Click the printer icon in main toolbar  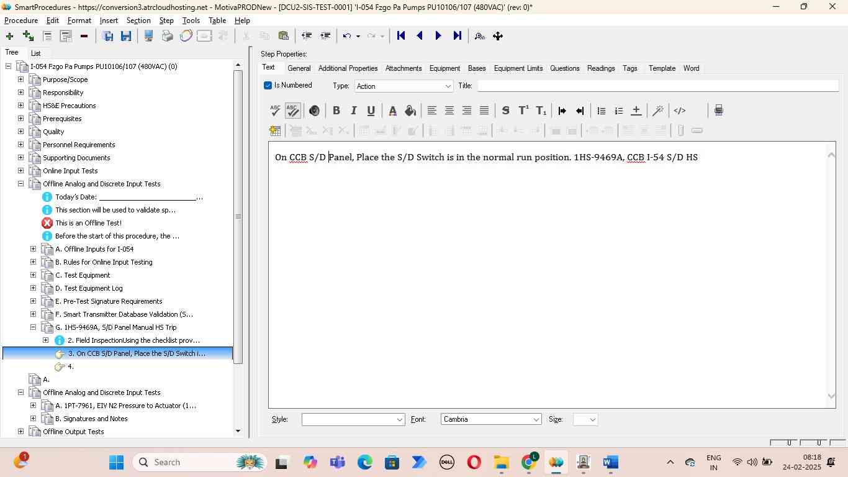[167, 36]
